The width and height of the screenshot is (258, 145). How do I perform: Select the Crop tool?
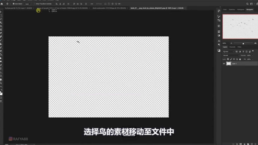pos(1,26)
